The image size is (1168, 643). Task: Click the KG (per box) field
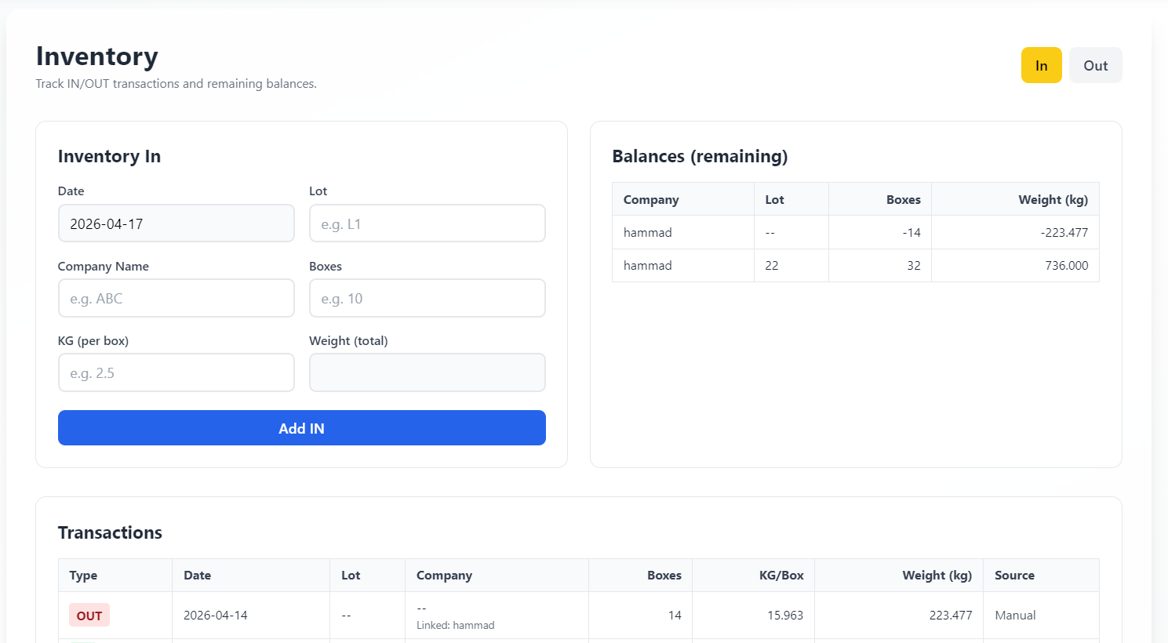click(176, 372)
